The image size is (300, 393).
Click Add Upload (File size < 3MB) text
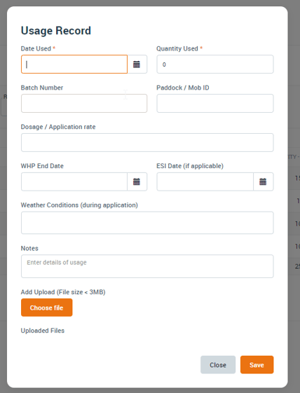63,292
